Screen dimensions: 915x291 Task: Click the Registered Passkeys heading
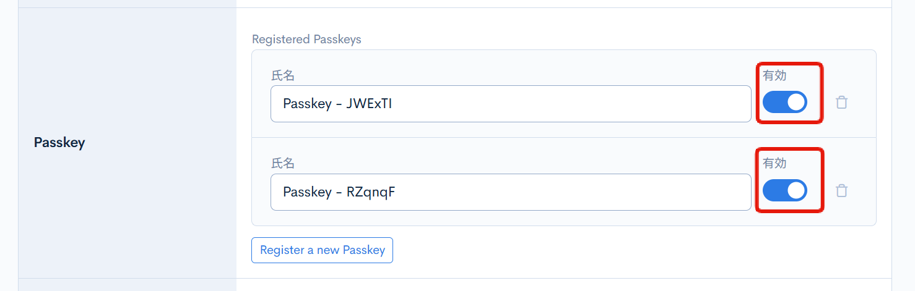306,40
